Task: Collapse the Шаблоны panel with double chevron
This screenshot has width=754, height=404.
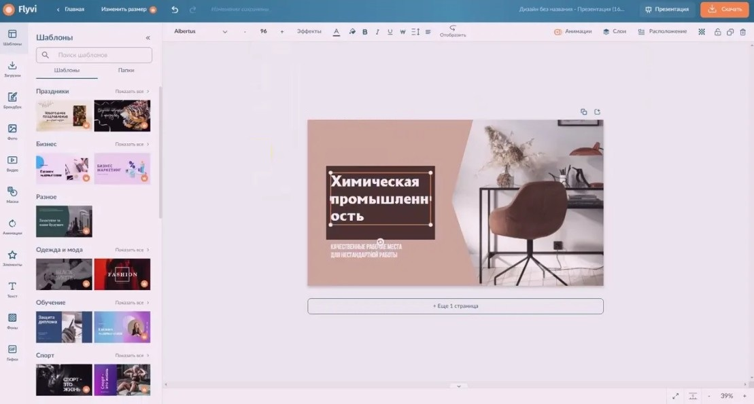Action: [x=148, y=37]
